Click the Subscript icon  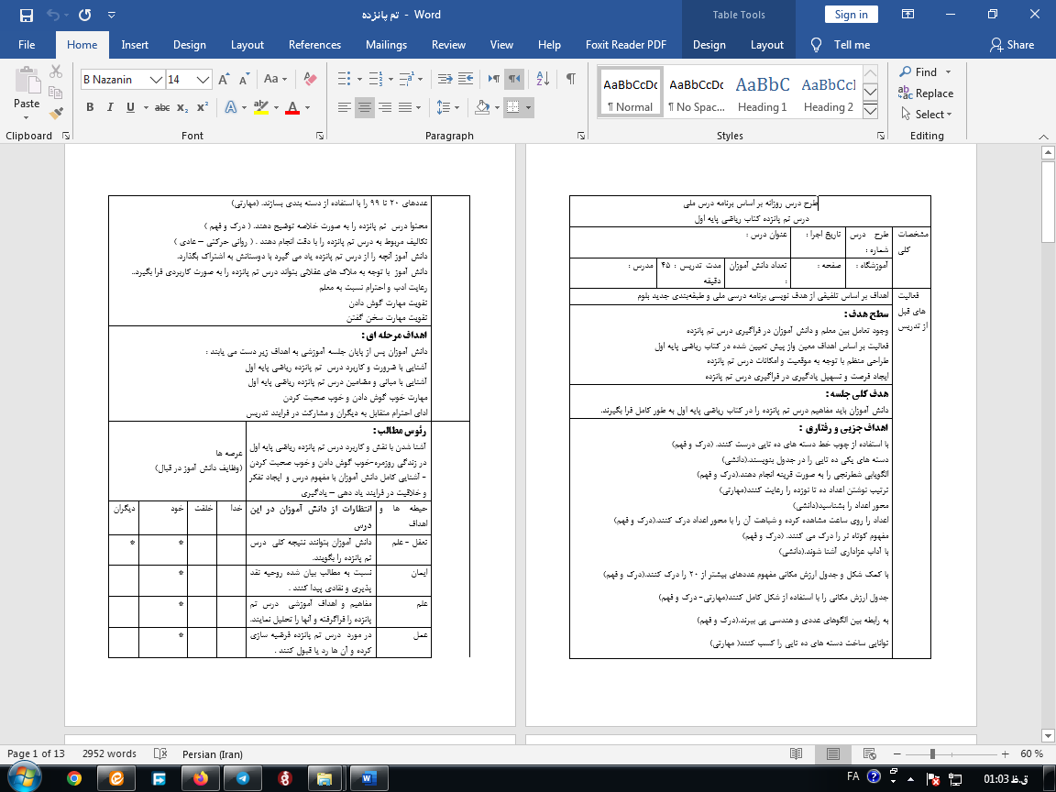(182, 108)
